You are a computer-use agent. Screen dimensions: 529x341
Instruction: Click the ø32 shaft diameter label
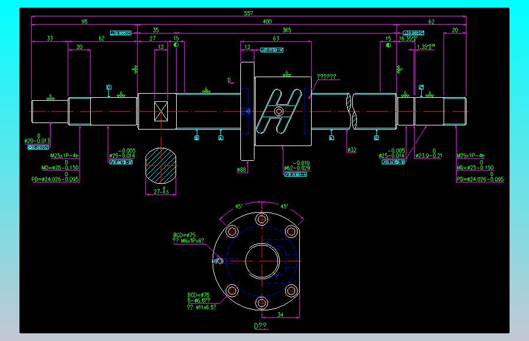(x=352, y=150)
